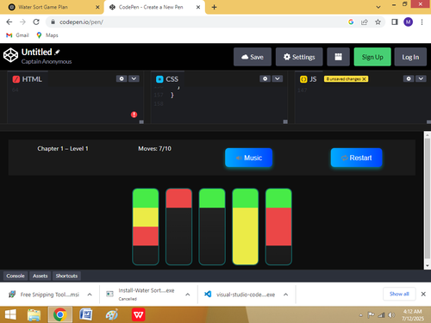This screenshot has width=431, height=323.
Task: Select tube containing only red top
Action: click(178, 227)
